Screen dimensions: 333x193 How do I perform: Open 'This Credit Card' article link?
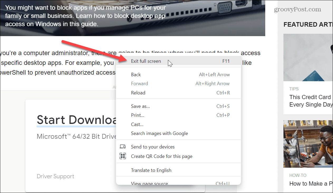[311, 101]
